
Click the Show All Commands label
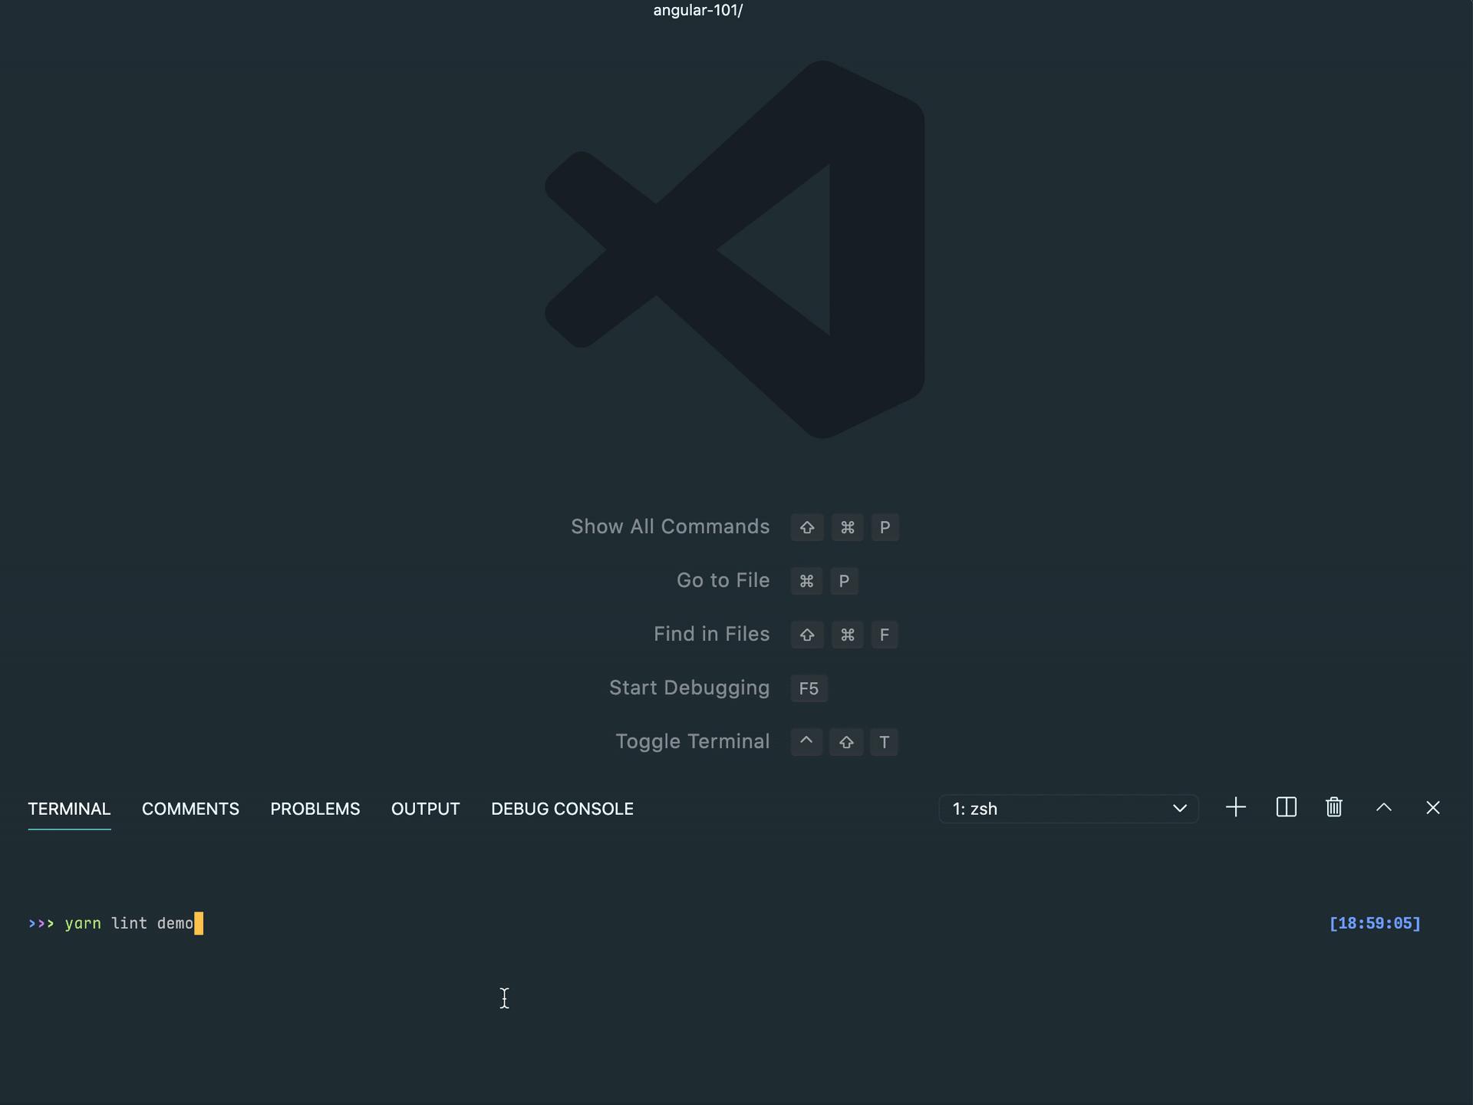pos(670,526)
